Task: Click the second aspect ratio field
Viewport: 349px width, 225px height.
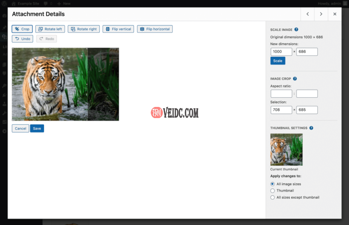Action: 307,93
